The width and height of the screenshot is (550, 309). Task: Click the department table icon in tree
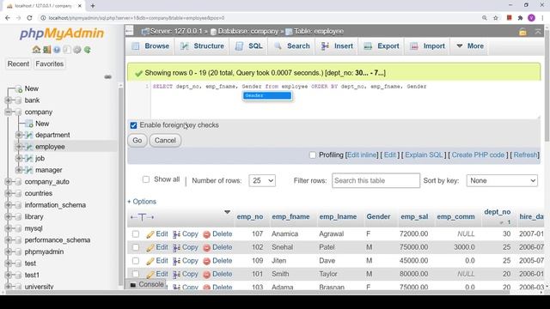28,135
